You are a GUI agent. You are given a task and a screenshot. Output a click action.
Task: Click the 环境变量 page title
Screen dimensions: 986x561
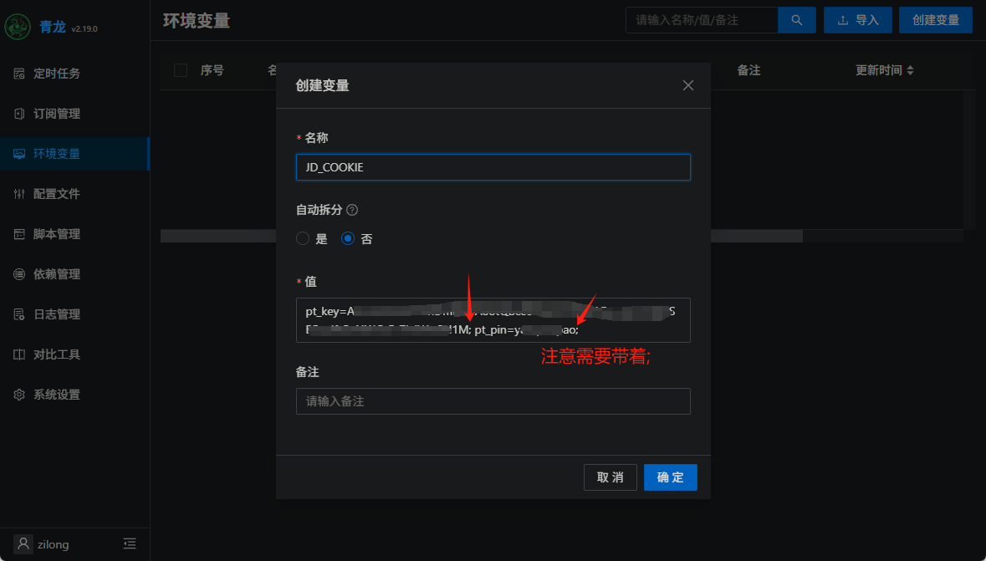197,21
